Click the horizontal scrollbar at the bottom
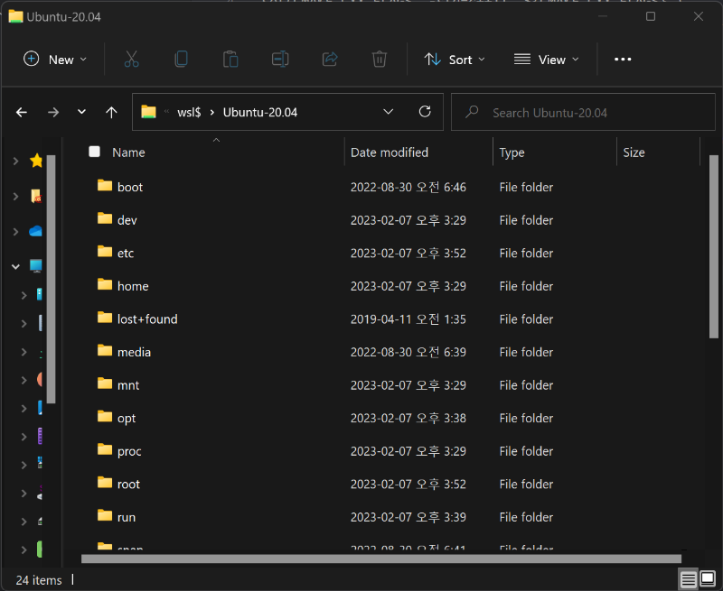Viewport: 723px width, 591px height. pyautogui.click(x=380, y=559)
